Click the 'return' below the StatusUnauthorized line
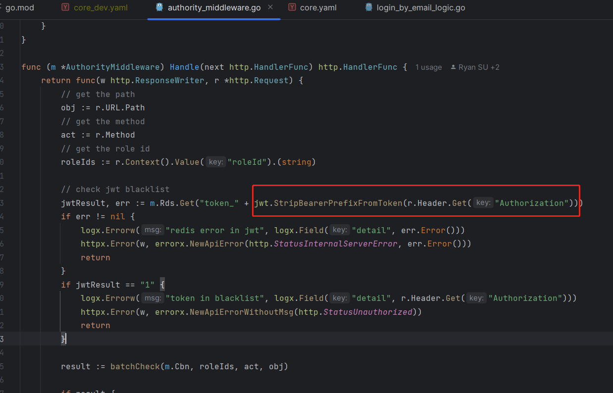 (x=96, y=325)
